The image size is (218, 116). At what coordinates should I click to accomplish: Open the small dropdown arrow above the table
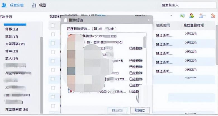[171, 15]
